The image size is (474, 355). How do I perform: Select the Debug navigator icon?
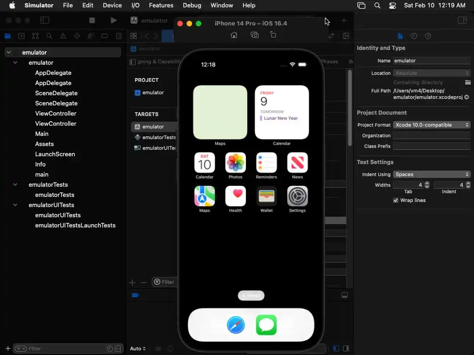click(91, 36)
